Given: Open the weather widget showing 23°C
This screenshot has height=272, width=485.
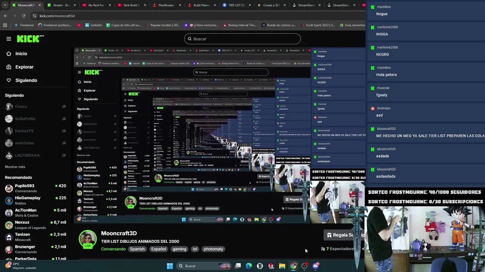Looking at the screenshot, I should pos(21,266).
